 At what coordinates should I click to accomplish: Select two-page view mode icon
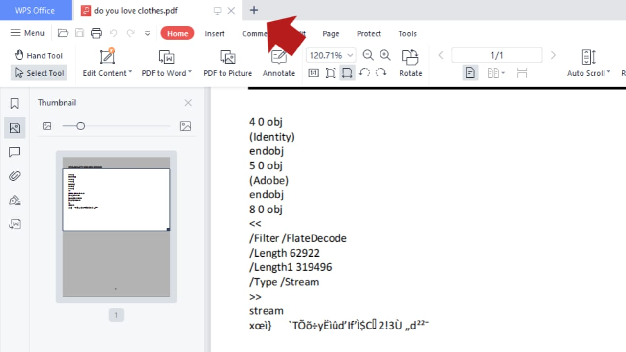tap(493, 73)
